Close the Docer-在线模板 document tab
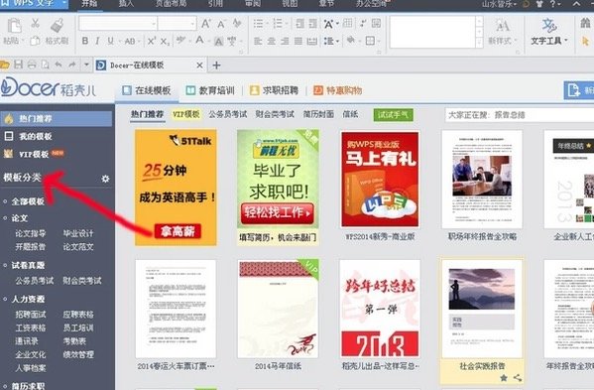 [199, 65]
